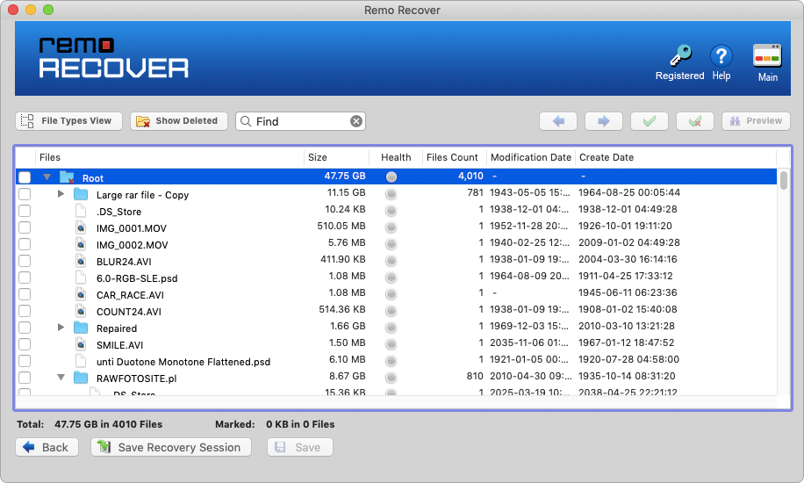Viewport: 804px width, 483px height.
Task: Click the SMILE.AVI file icon
Action: pos(81,344)
